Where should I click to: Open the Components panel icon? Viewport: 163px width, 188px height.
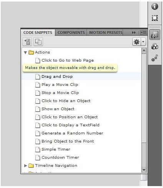pyautogui.click(x=155, y=46)
